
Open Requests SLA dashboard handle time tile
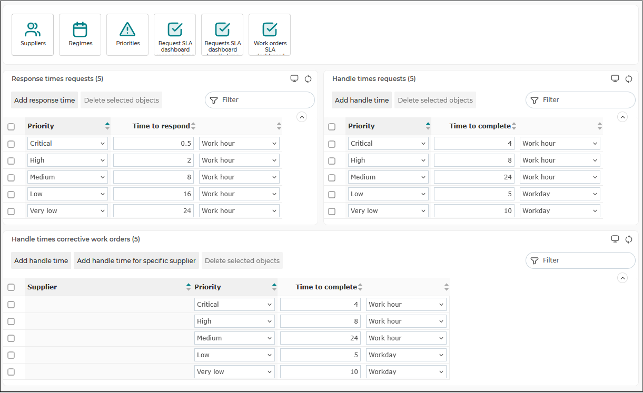coord(222,35)
